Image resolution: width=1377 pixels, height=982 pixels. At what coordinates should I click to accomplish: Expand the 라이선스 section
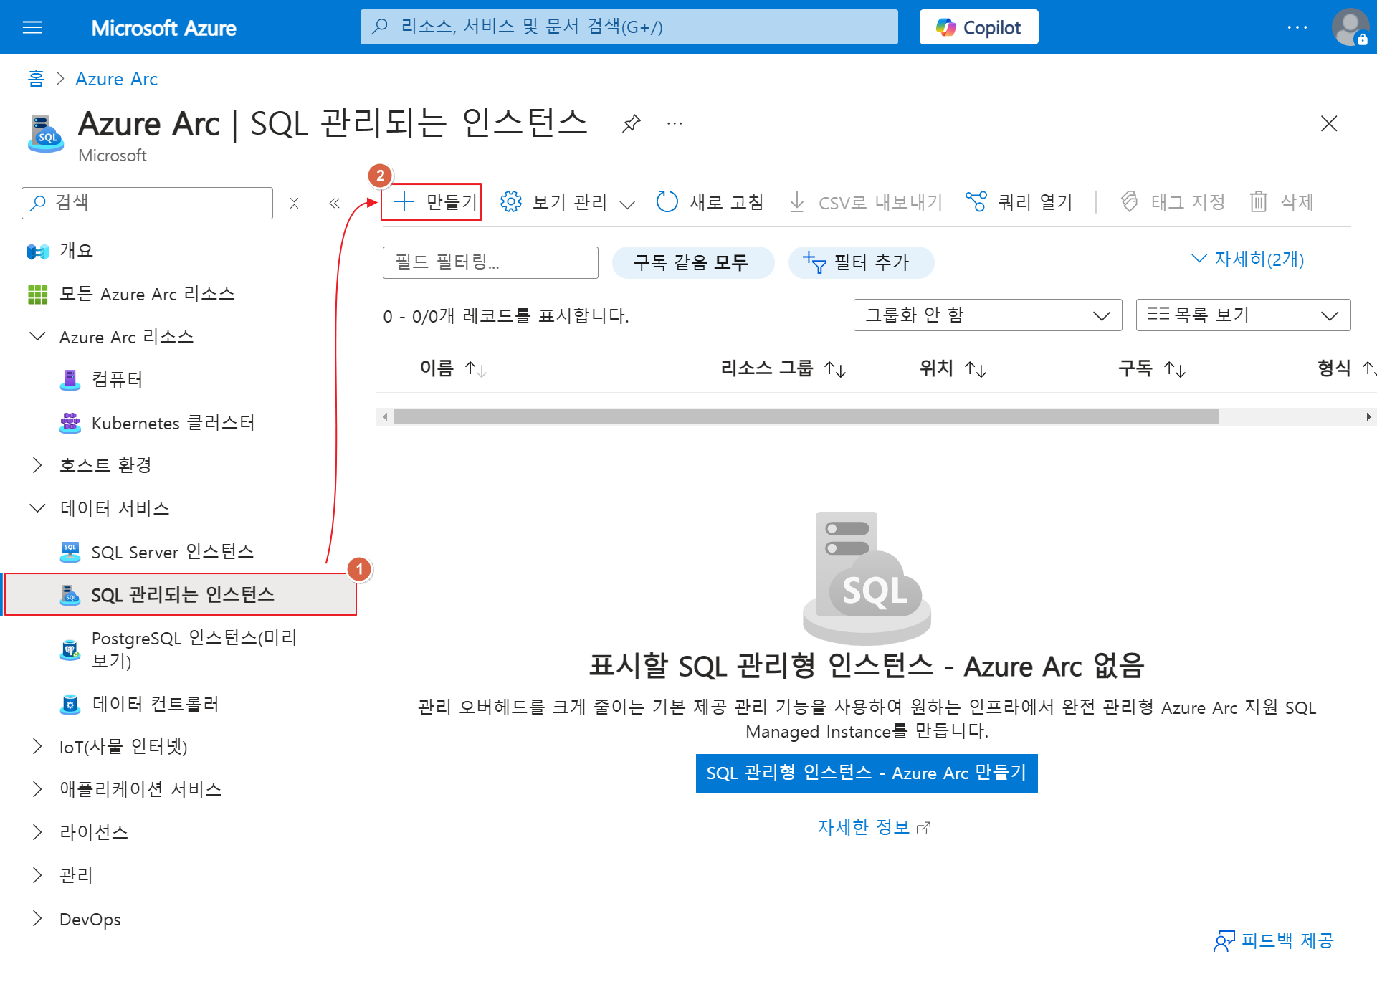tap(37, 832)
